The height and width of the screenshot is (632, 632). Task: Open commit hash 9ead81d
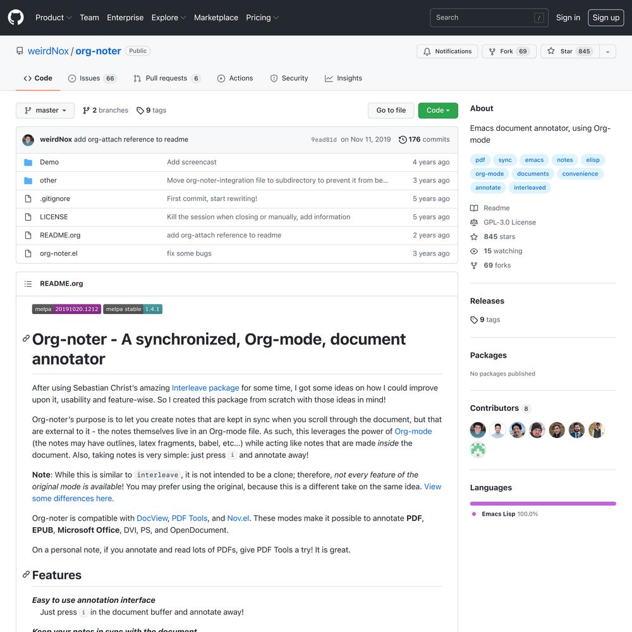tap(324, 140)
